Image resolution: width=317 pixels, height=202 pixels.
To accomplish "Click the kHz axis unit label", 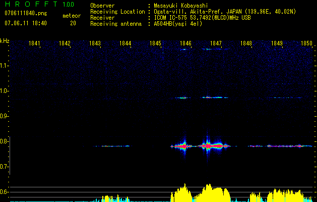I will pos(5,40).
